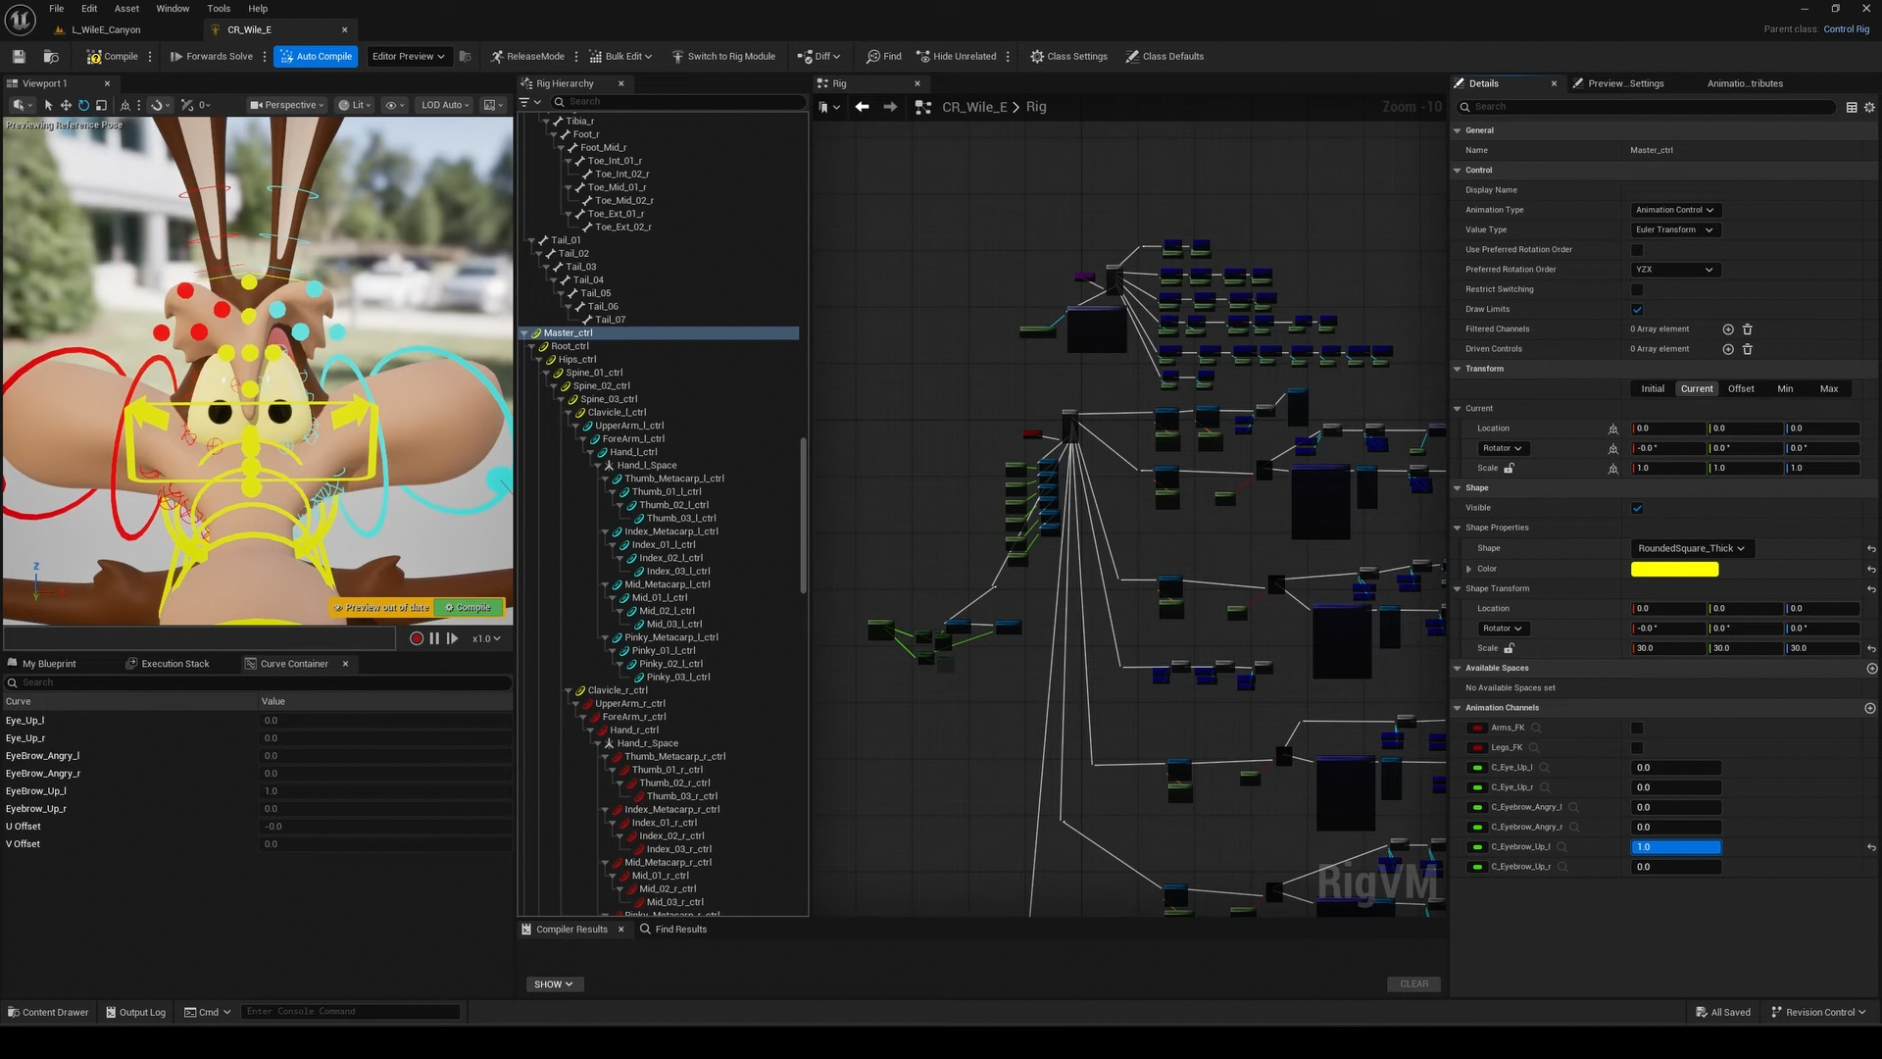Toggle Hide Unrelated nodes
This screenshot has width=1882, height=1059.
click(x=957, y=57)
